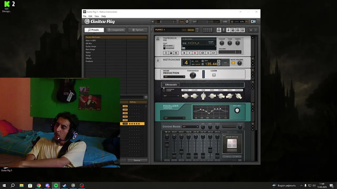Viewport: 337px width, 189px height.
Task: Open the File menu
Action: pyautogui.click(x=85, y=16)
